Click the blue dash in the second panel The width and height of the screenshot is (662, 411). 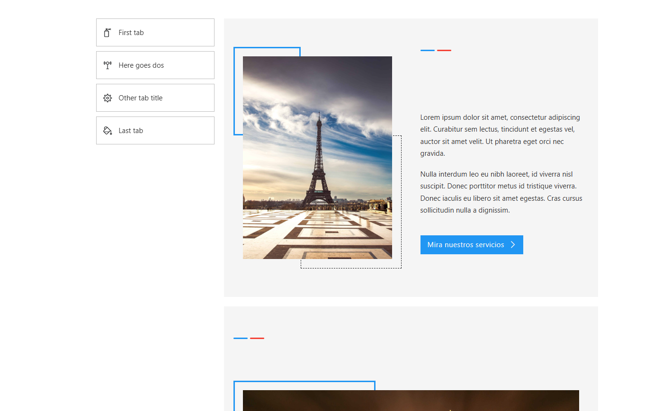241,338
